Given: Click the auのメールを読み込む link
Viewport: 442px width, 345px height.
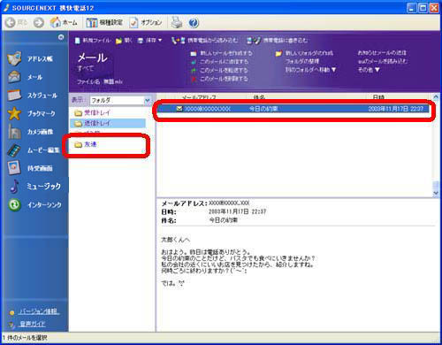Looking at the screenshot, I should click(383, 61).
